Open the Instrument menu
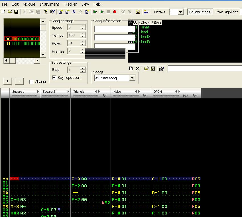Viewport: 242px width, 217px height. pos(49,4)
